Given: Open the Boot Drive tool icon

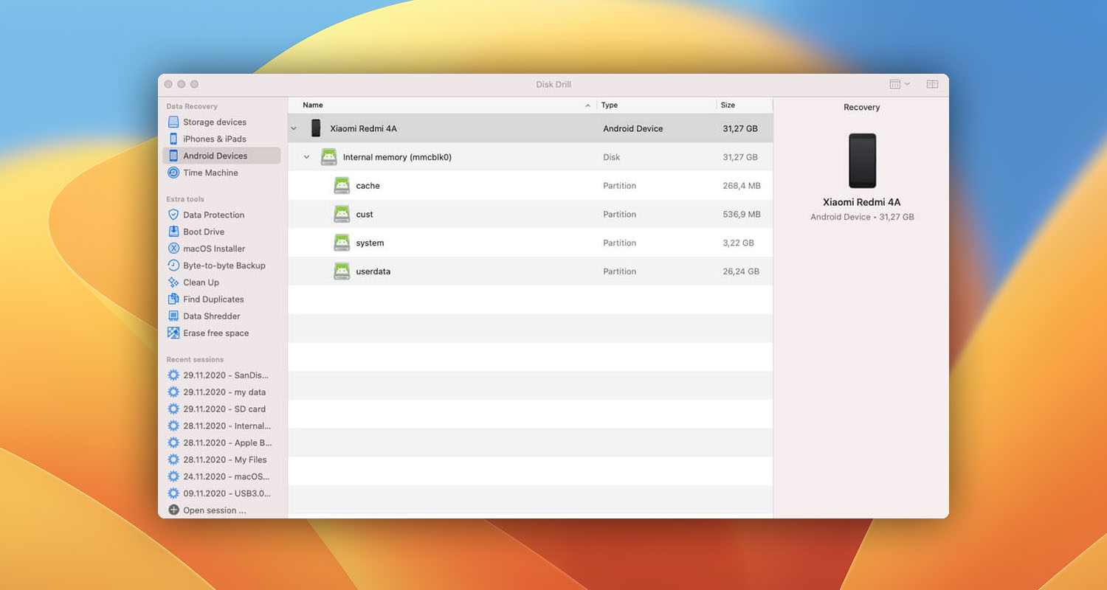Looking at the screenshot, I should point(173,232).
